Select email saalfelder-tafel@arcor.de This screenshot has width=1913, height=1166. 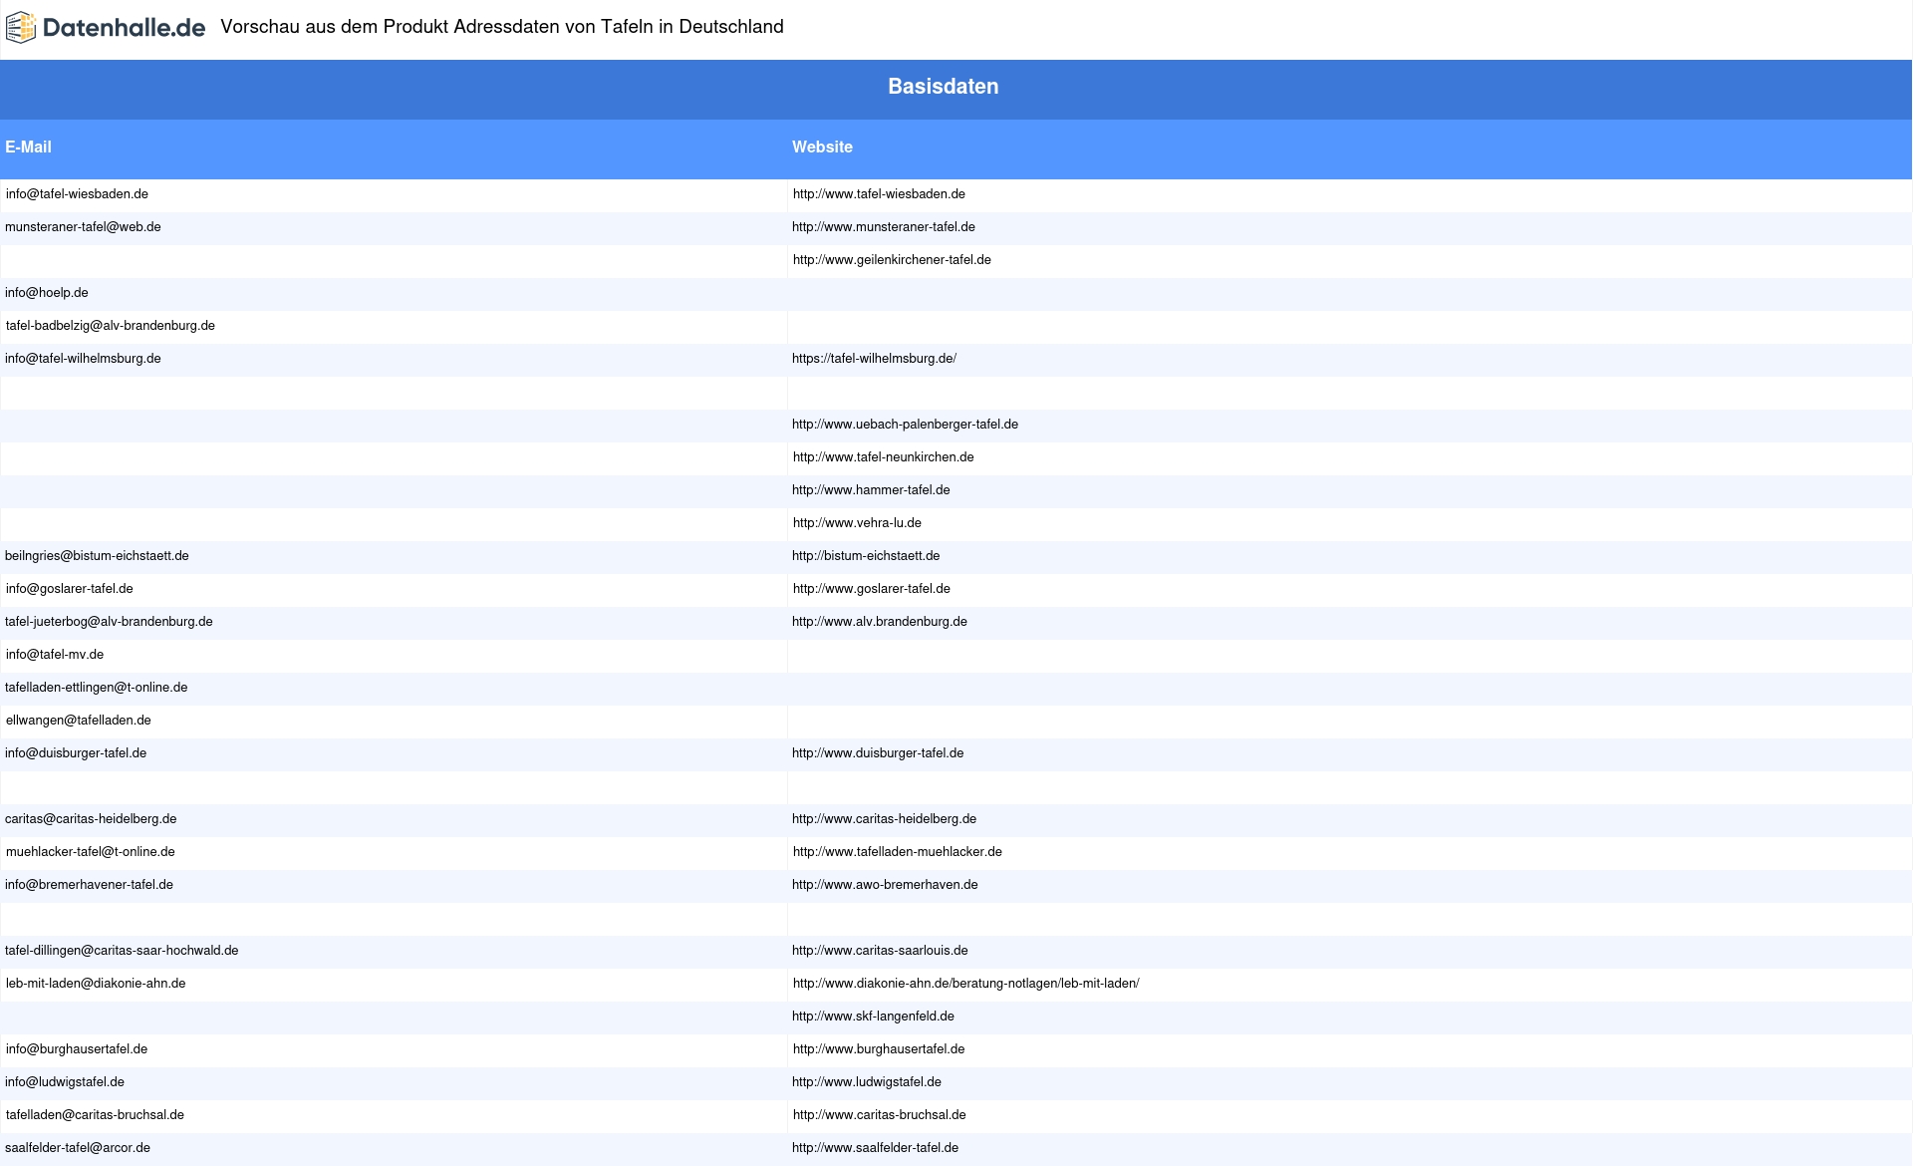78,1148
